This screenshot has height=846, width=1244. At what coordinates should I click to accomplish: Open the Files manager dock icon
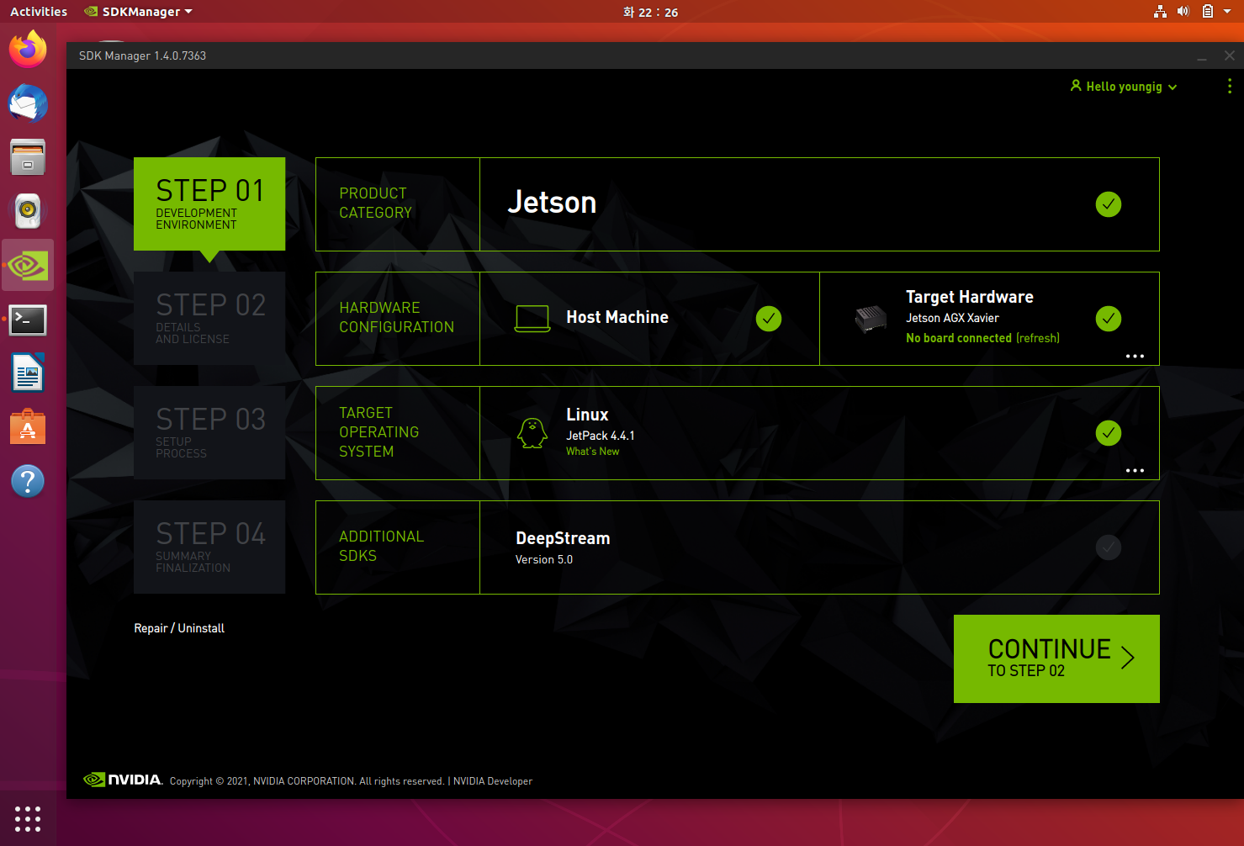[x=28, y=157]
